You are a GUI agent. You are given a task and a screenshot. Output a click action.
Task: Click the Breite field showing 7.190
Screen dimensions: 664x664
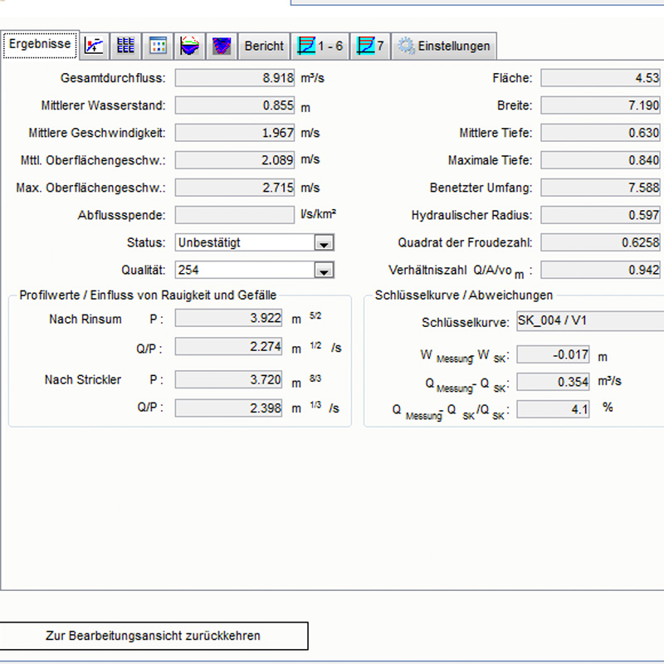pos(600,105)
